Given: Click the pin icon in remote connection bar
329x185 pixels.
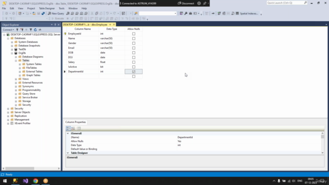Looking at the screenshot, I should point(205,4).
